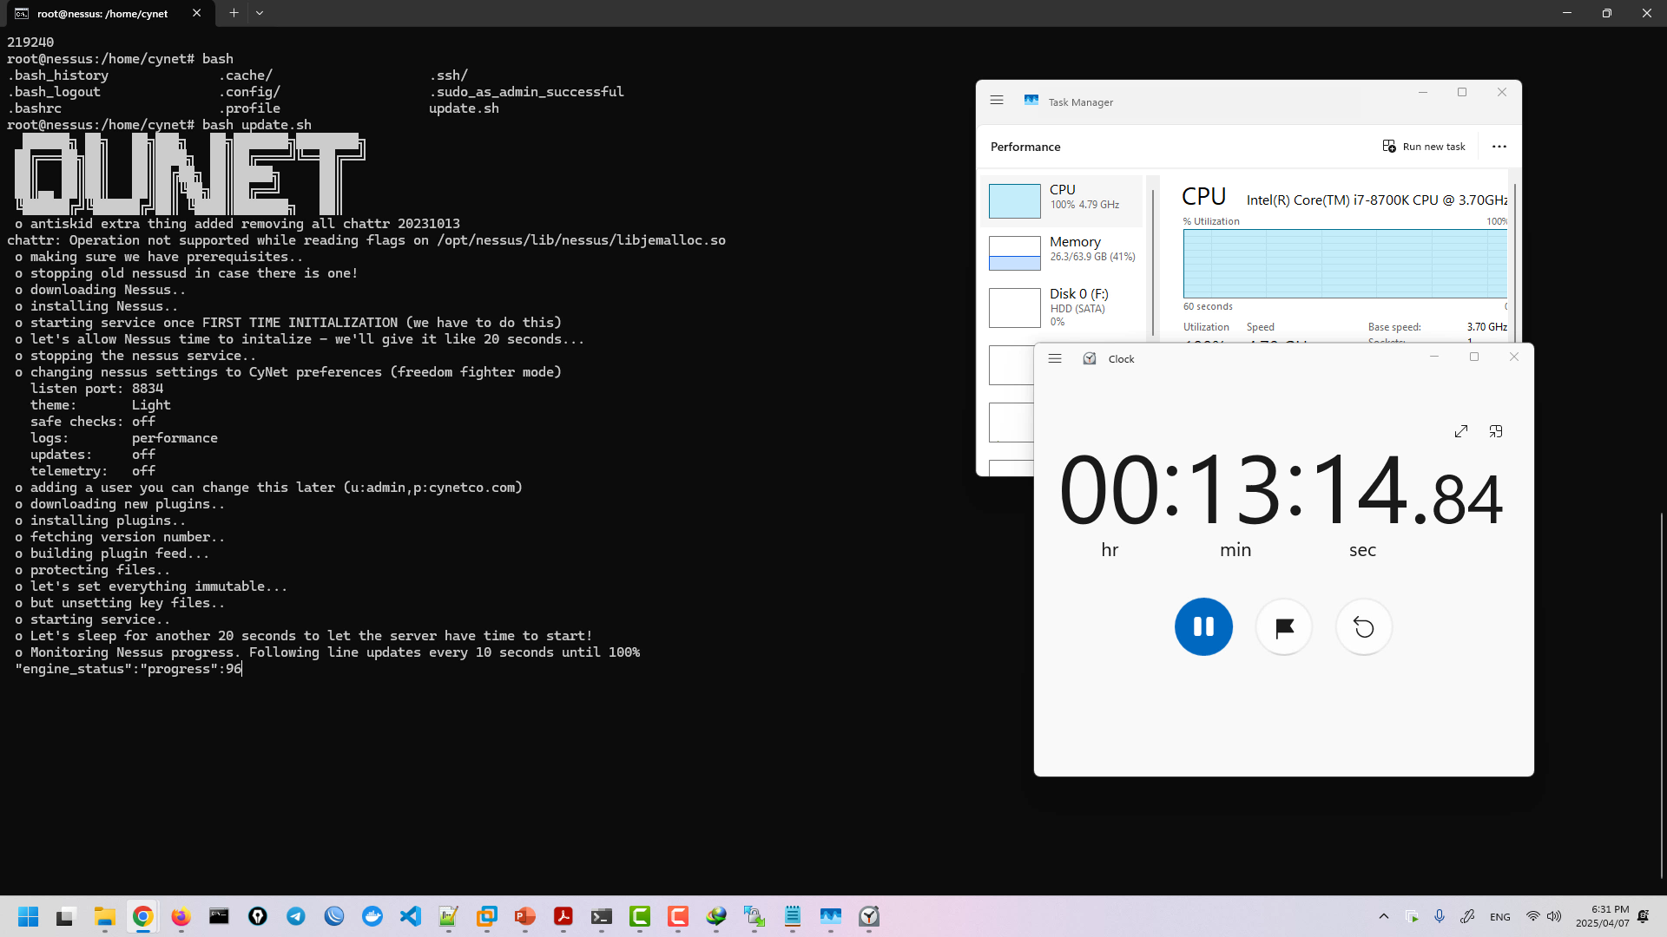Show hidden system tray icons
1667x937 pixels.
(x=1384, y=916)
